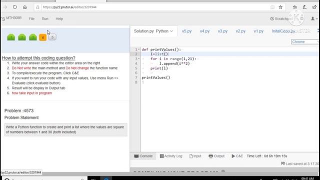The image size is (320, 180).
Task: Open the File menu
Action: [x=31, y=18]
